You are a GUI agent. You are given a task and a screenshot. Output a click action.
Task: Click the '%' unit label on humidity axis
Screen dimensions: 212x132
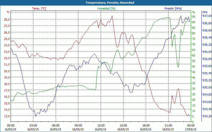(x=194, y=12)
